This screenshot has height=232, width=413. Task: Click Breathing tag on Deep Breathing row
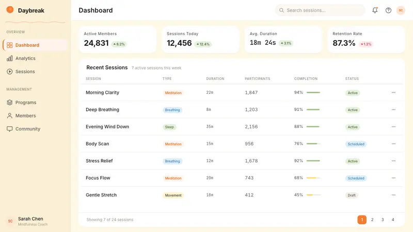pos(172,110)
